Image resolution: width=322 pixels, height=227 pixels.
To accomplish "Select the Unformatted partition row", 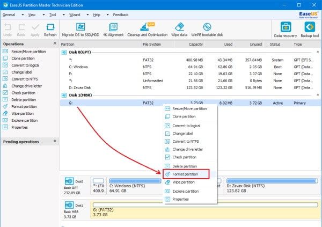I will pos(190,80).
